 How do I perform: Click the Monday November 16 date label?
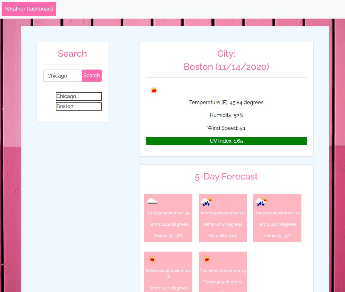[x=223, y=213]
